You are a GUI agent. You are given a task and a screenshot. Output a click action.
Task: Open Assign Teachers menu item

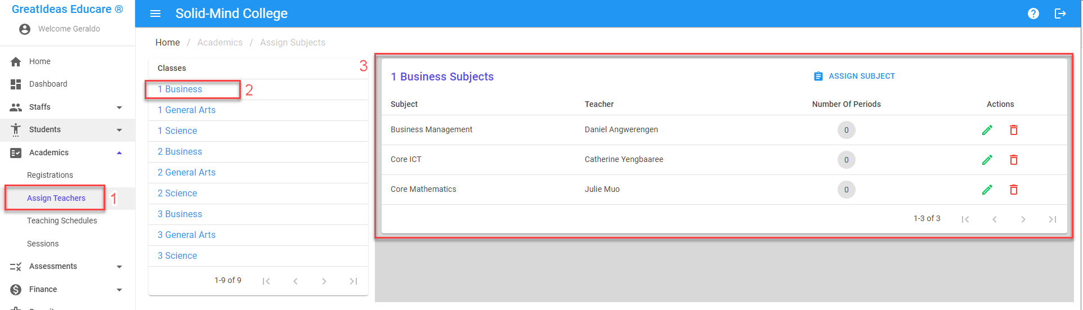point(56,198)
